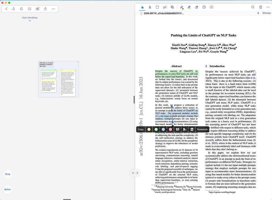Screen dimensions: 272x200
Task: Select the text box tool
Action: [x=204, y=7]
